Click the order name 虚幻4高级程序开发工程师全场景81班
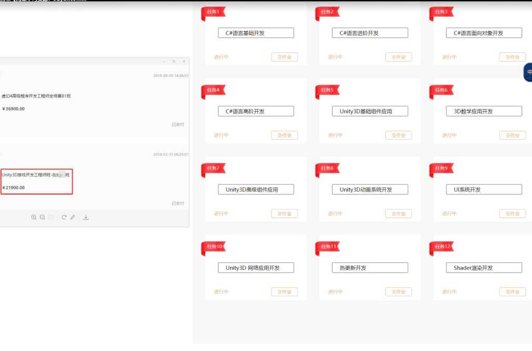The image size is (532, 351). (36, 96)
